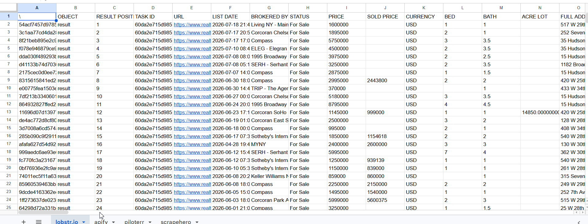Screen dimensions: 588x224
Task: Open apify tab dropdown arrow
Action: [x=113, y=222]
